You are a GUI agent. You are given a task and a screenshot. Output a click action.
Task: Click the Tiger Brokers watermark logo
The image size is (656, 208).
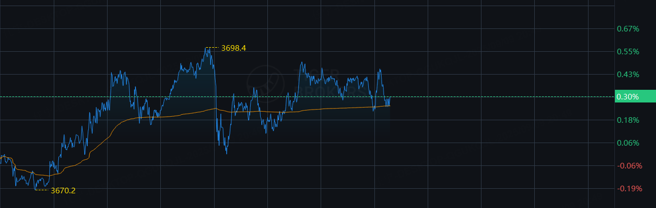[x=265, y=82]
